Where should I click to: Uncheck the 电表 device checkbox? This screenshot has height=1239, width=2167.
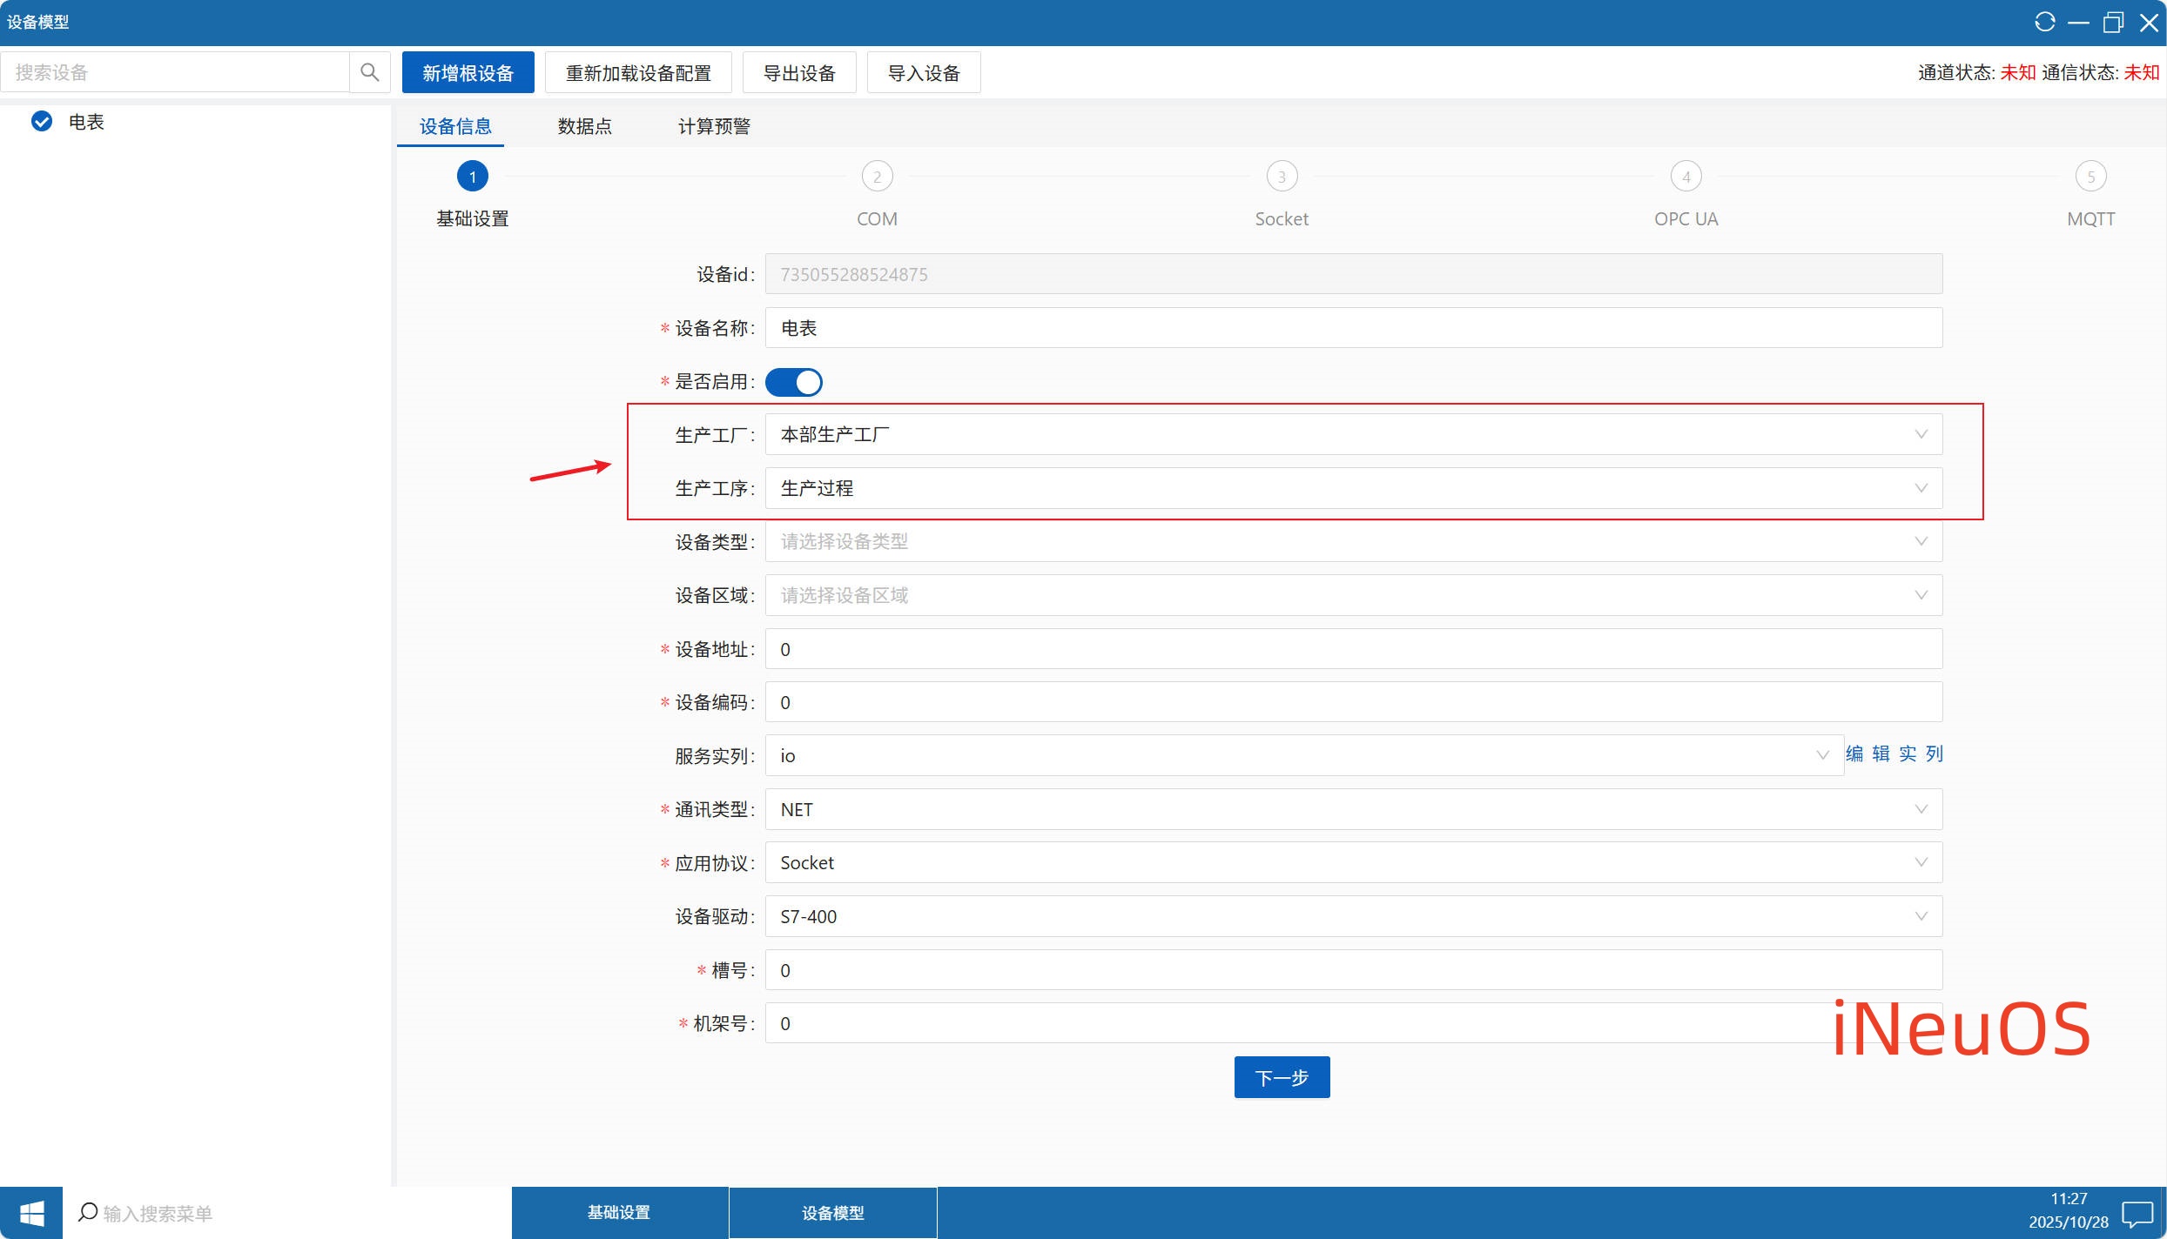[42, 122]
